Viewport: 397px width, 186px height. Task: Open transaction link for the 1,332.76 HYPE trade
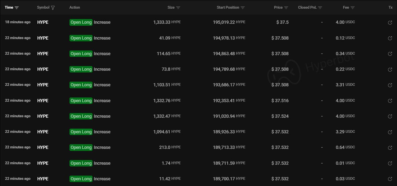(390, 101)
